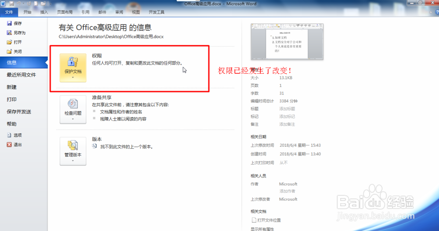Open the Manage Versions (管理版本) dropdown

pos(73,151)
